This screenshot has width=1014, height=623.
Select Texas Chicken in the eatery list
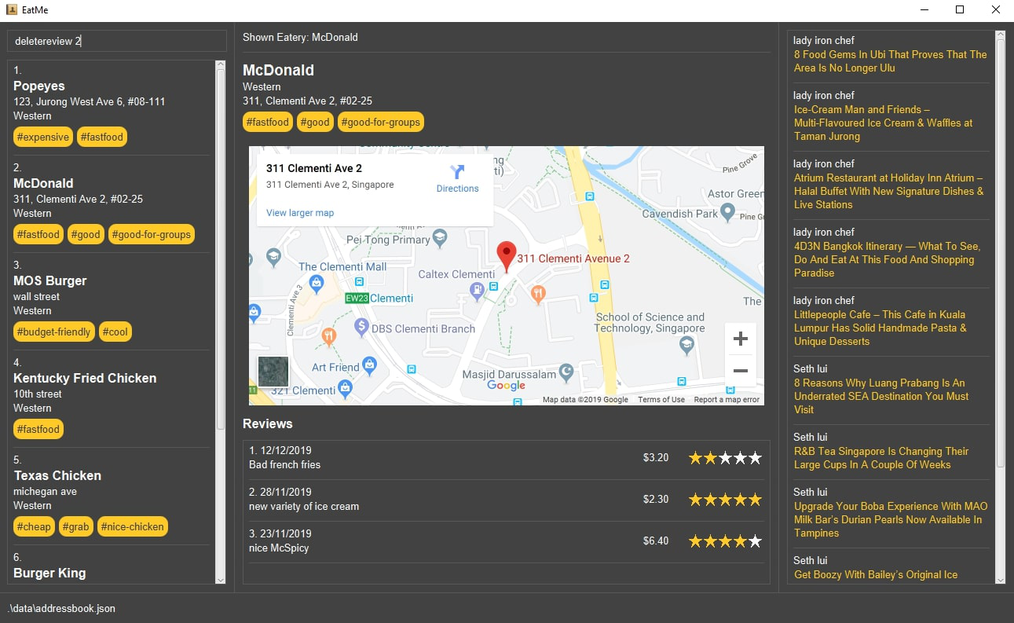click(112, 496)
